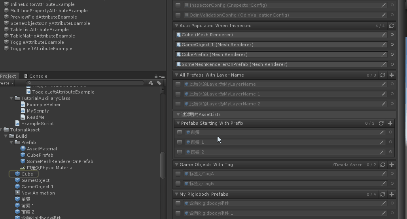Click the plus icon on All Prefabs With Layer Name
407x219 pixels.
392,75
